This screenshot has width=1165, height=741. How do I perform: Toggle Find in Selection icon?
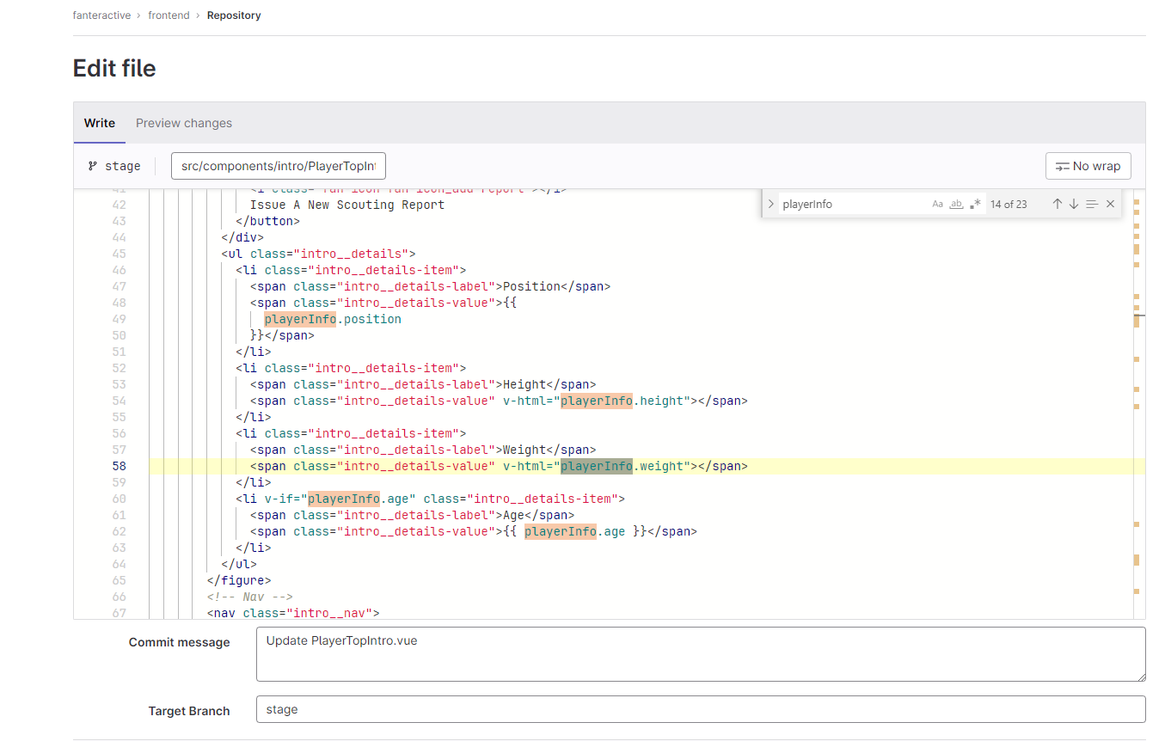coord(1092,204)
